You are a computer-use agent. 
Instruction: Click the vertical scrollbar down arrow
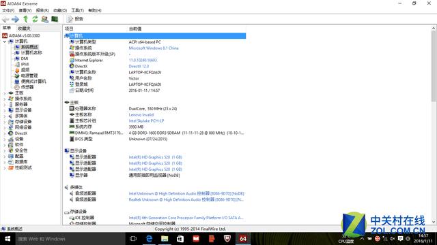click(x=434, y=222)
